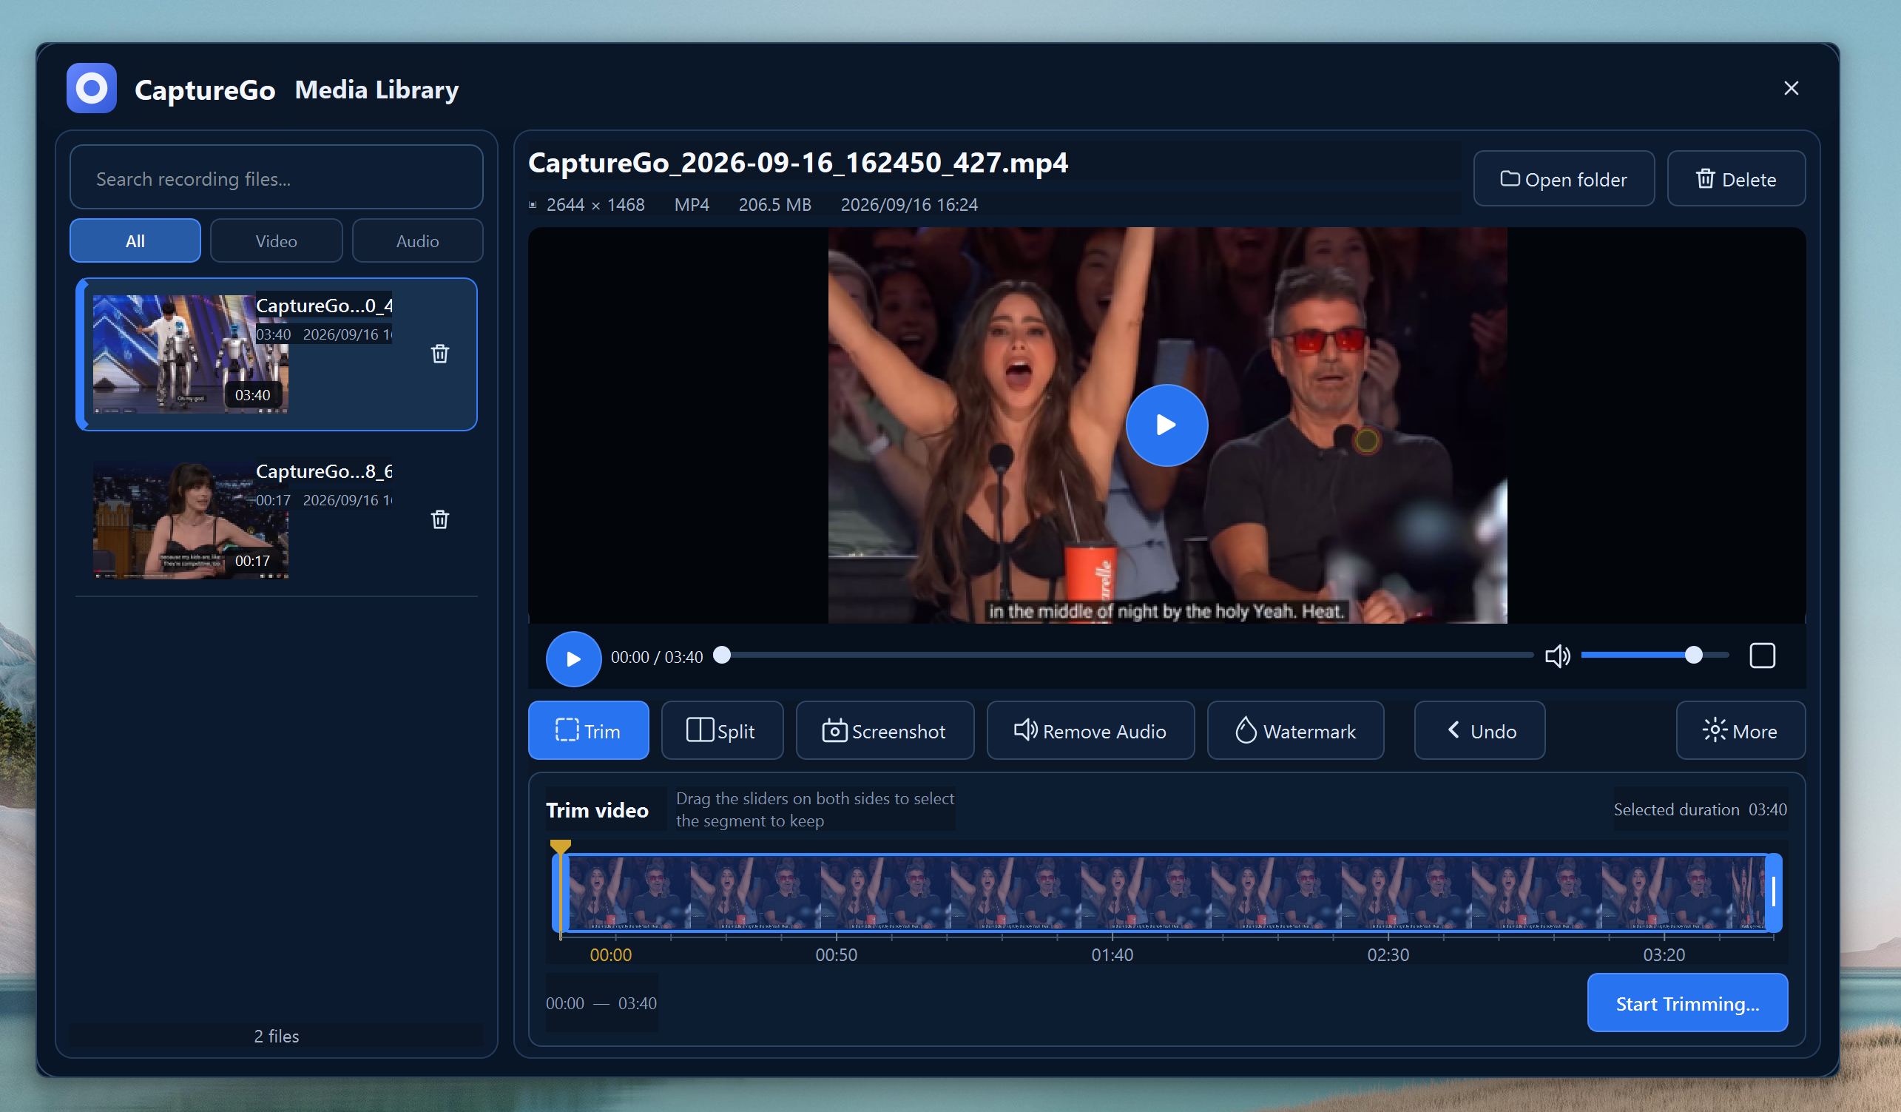
Task: Click the right trim handle on timeline
Action: (x=1773, y=892)
